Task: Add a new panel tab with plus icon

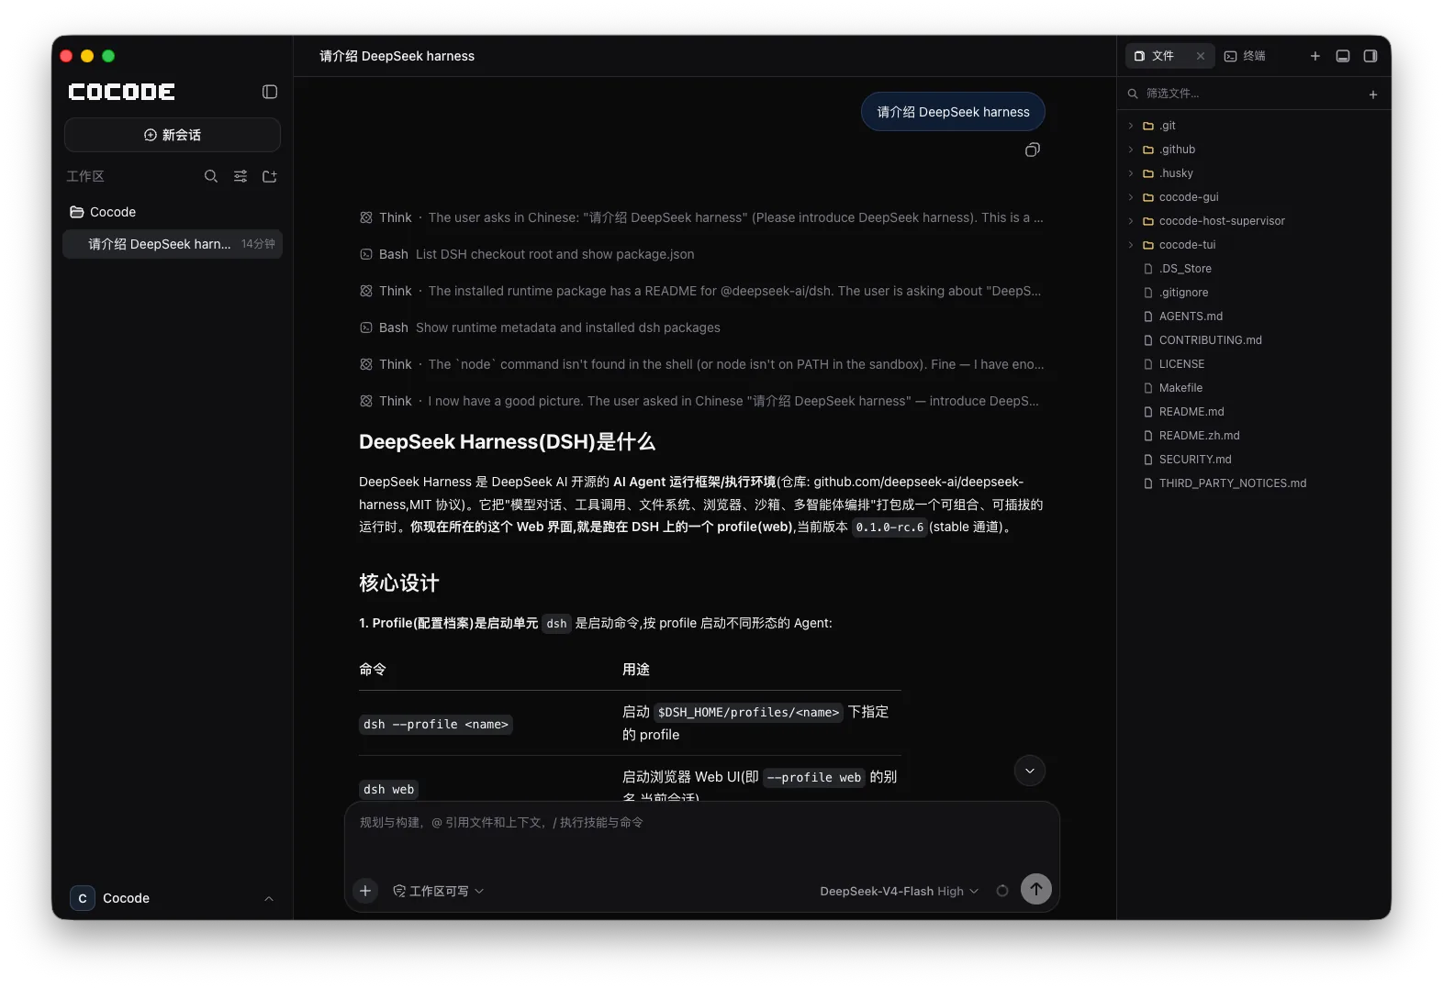Action: pyautogui.click(x=1315, y=56)
